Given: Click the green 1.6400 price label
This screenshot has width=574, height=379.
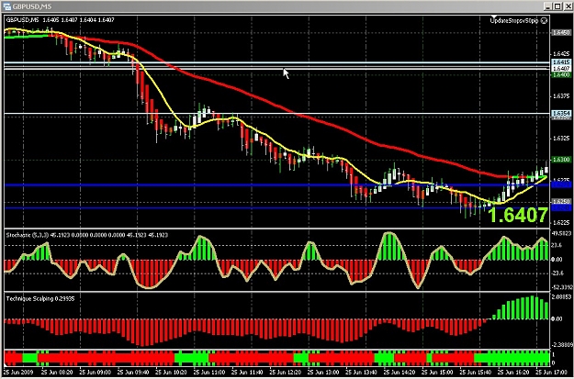Looking at the screenshot, I should (x=560, y=74).
